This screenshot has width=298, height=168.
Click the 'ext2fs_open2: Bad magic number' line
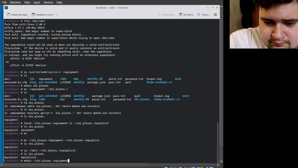tap(38, 31)
